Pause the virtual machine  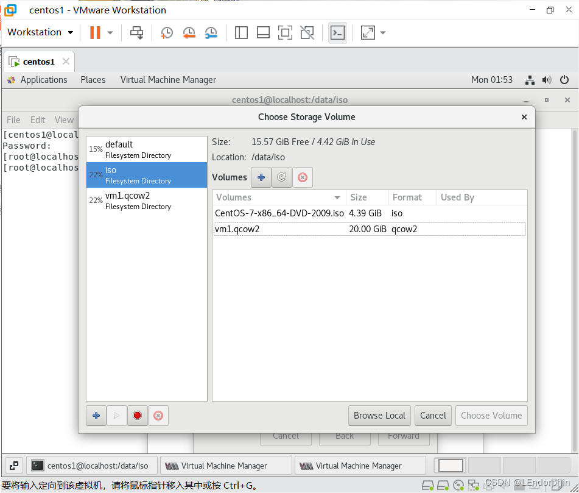[95, 32]
